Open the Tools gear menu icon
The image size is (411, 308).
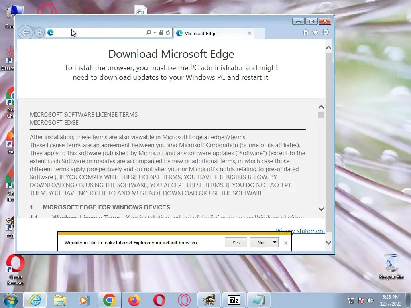tap(326, 32)
